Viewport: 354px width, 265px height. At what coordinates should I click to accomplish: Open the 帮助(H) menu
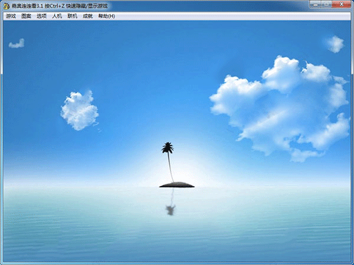coord(107,16)
